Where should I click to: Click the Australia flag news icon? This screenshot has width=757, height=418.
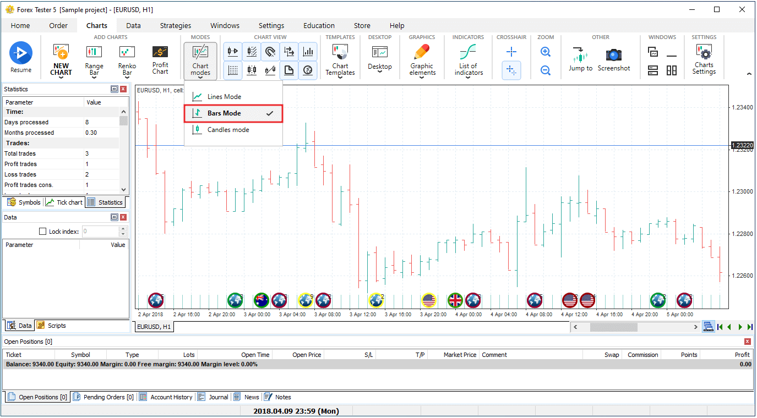point(262,300)
